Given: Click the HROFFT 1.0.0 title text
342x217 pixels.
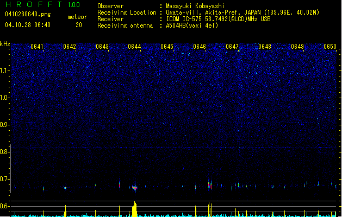Looking at the screenshot, I should point(43,4).
